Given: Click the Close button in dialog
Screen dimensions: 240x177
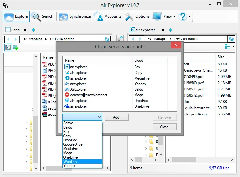Looking at the screenshot, I should pos(165,127).
